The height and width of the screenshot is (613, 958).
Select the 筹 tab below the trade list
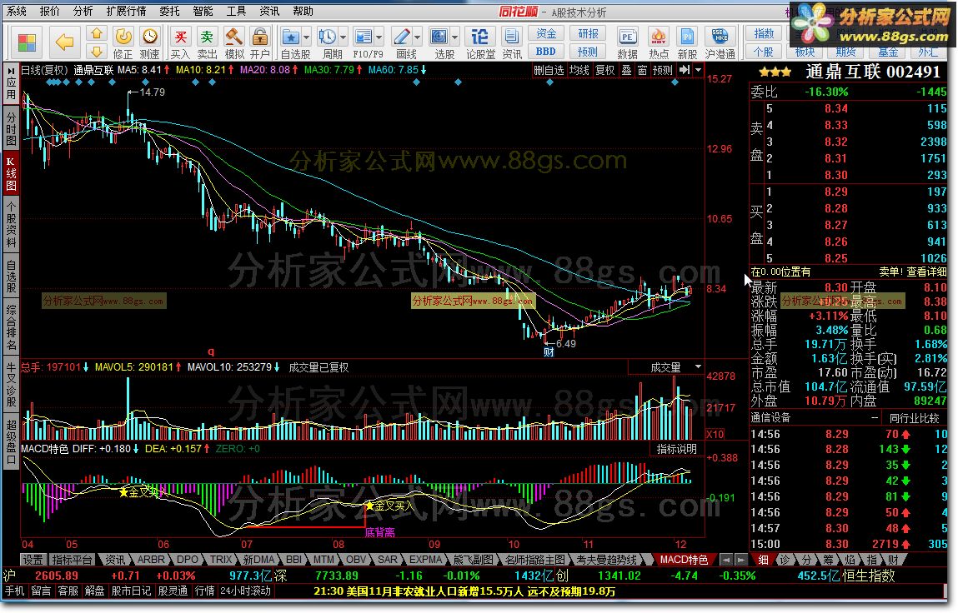point(827,559)
